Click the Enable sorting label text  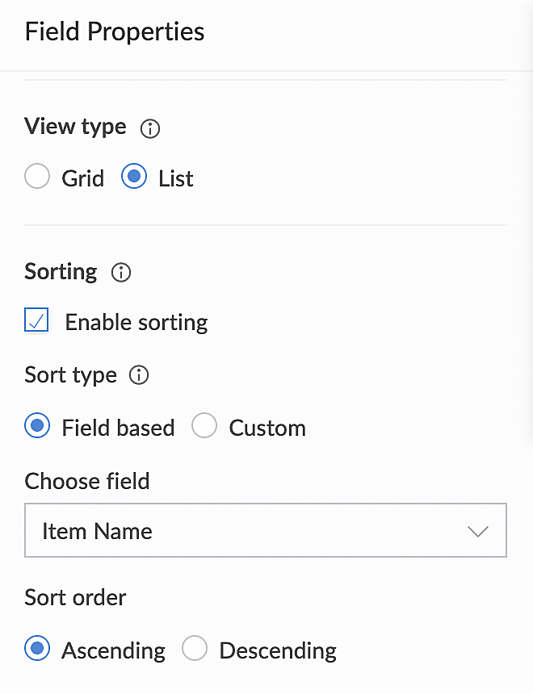tap(136, 322)
